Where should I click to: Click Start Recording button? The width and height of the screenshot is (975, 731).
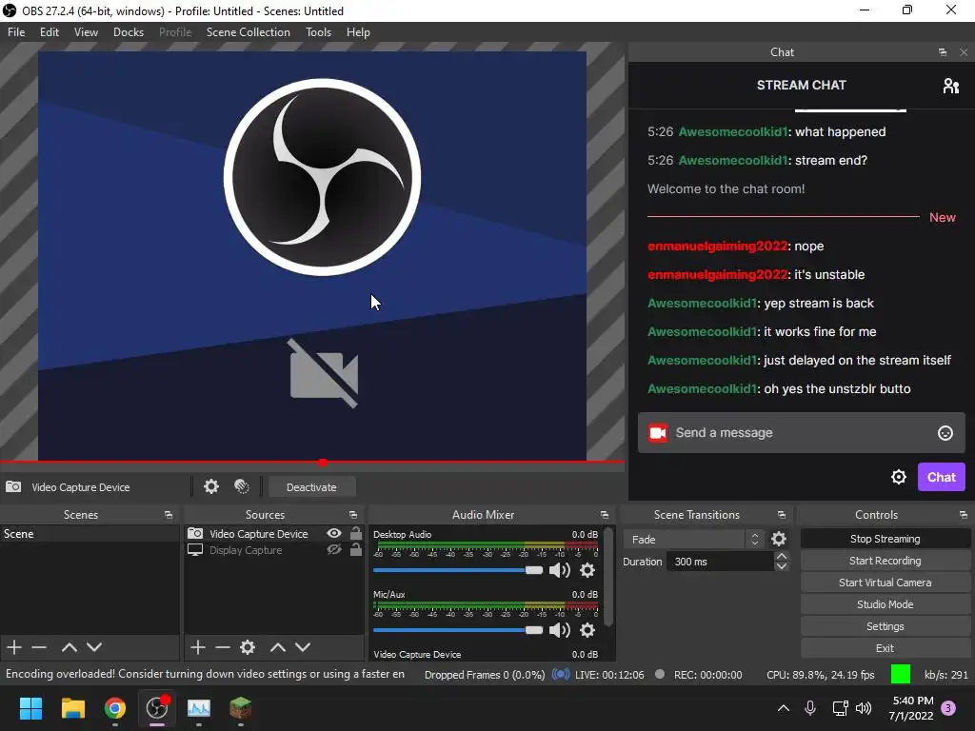[885, 561]
